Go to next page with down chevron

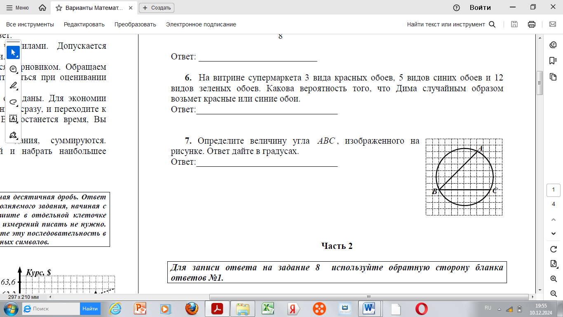(x=554, y=234)
